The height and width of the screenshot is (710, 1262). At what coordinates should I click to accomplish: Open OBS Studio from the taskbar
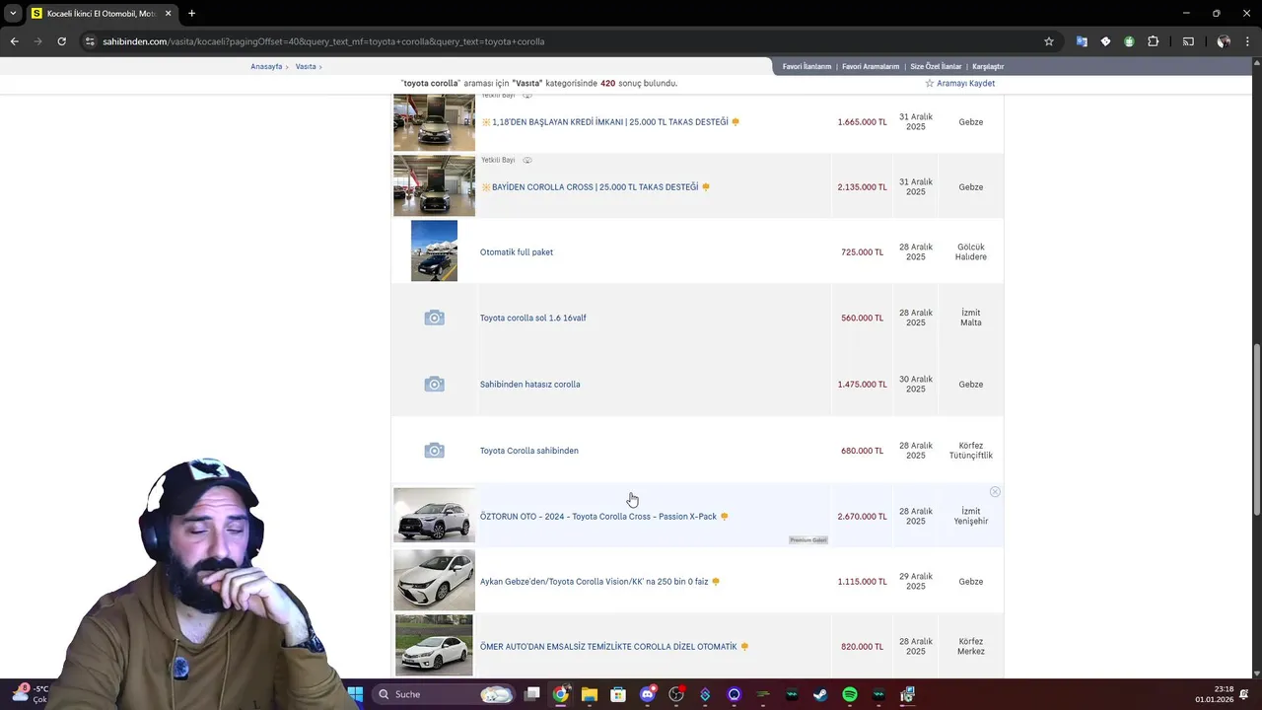pos(676,694)
